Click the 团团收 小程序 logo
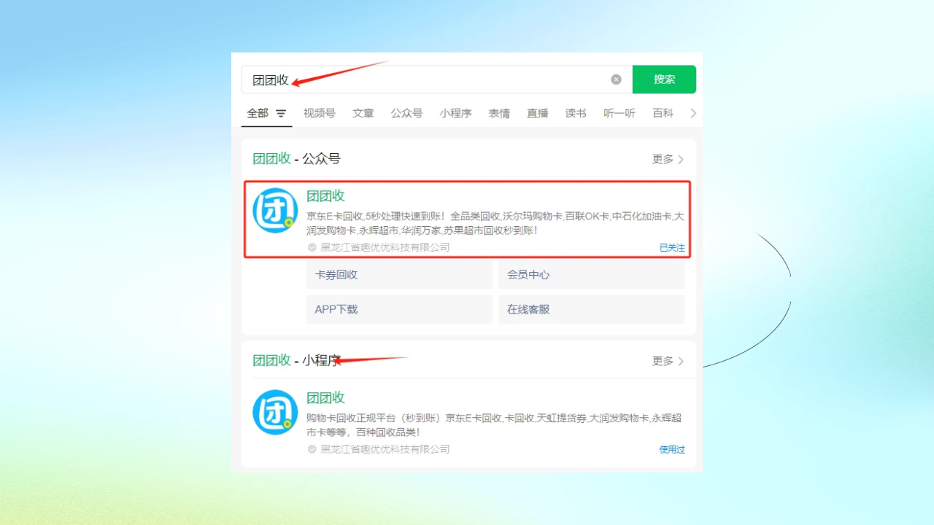934x525 pixels. point(275,412)
